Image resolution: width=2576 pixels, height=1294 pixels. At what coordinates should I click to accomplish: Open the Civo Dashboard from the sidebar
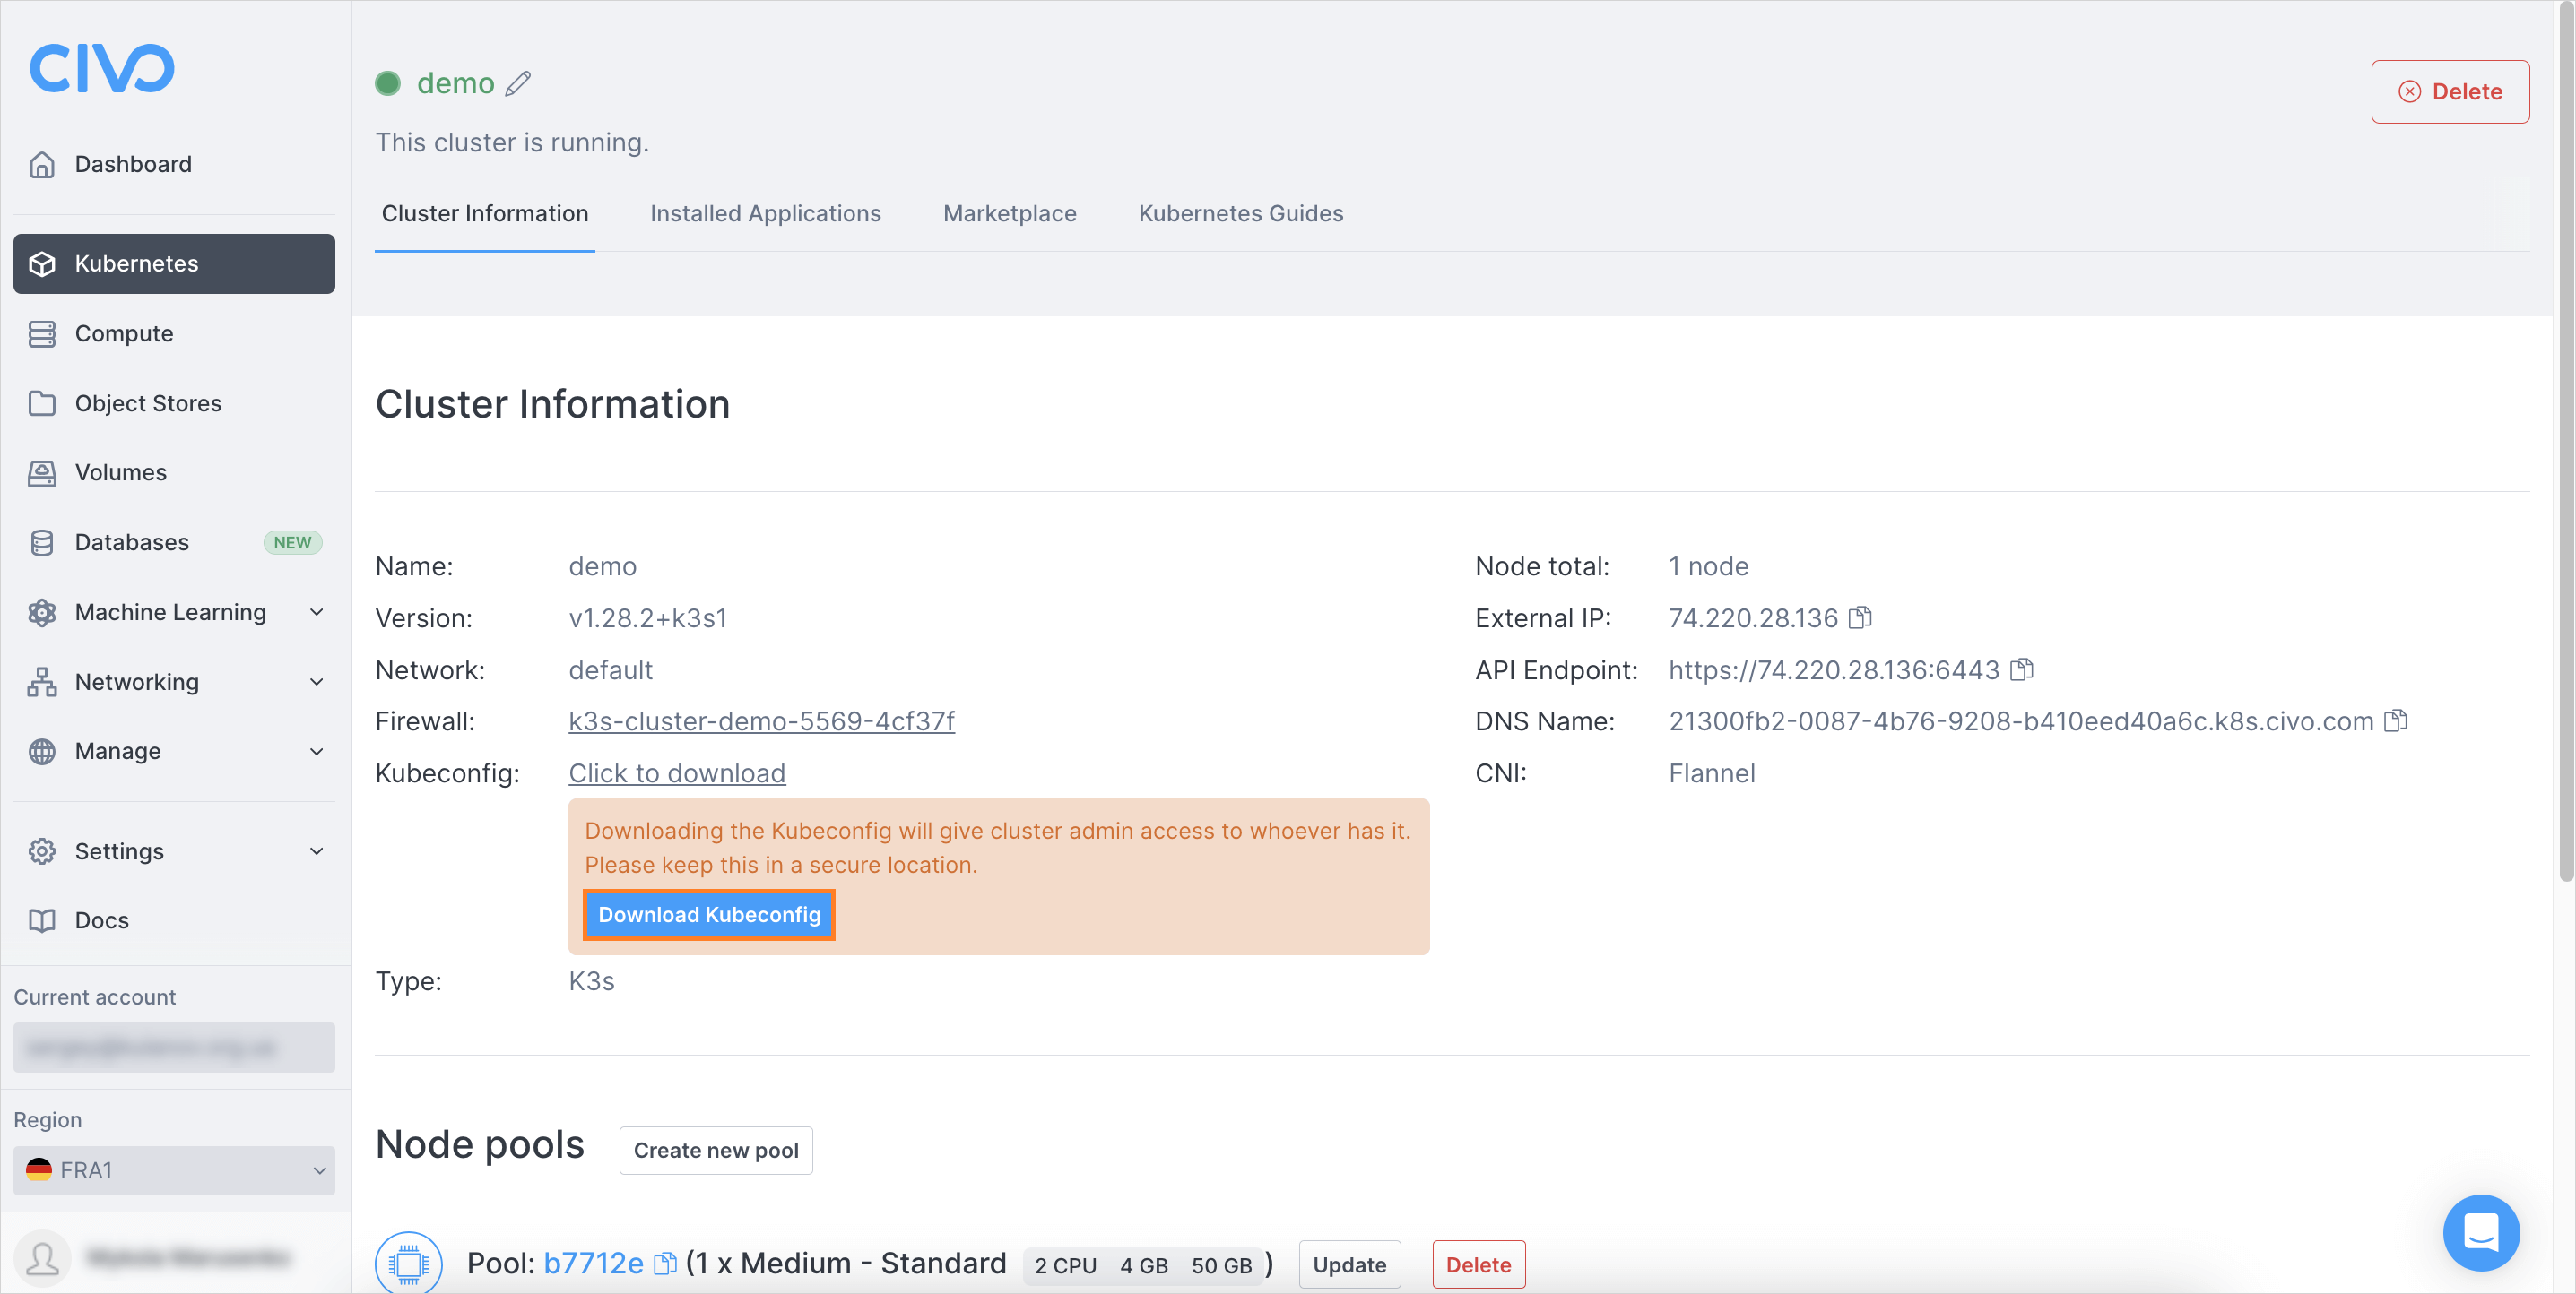click(133, 163)
